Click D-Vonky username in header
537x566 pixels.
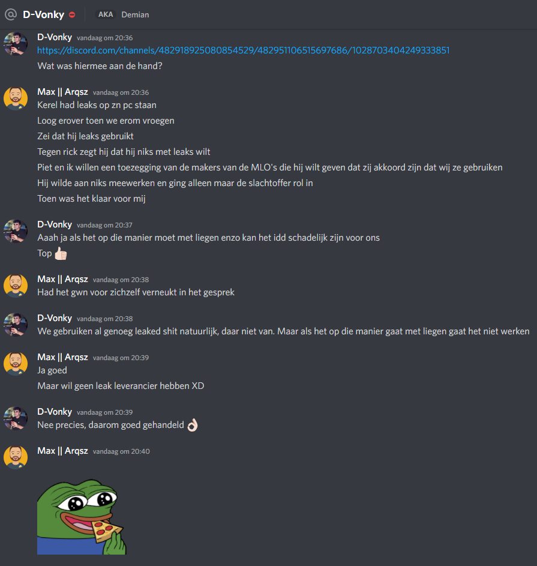pos(43,15)
